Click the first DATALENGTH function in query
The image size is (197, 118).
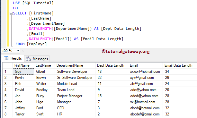point(40,29)
